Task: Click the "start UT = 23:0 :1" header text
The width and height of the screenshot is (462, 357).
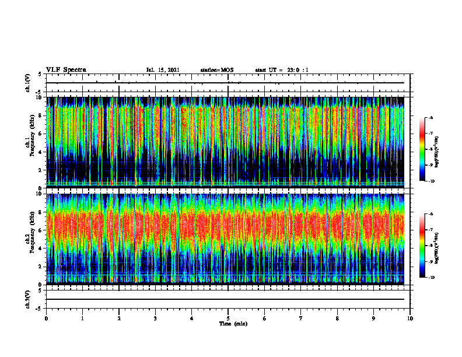Action: 282,70
